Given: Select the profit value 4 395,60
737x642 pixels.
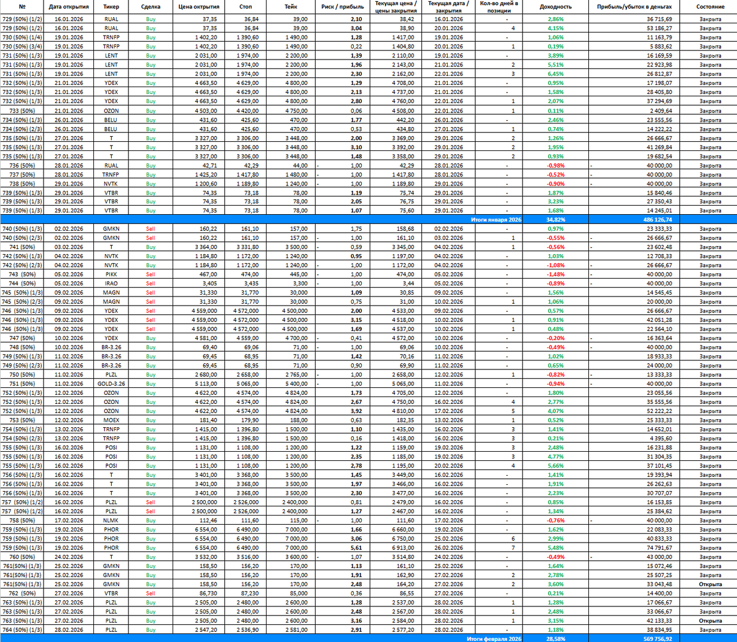Looking at the screenshot, I should [x=661, y=438].
